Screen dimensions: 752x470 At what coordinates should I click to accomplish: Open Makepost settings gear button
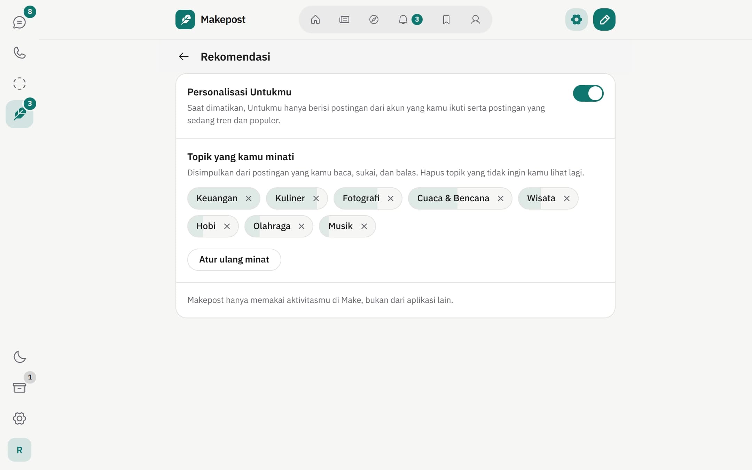point(577,19)
